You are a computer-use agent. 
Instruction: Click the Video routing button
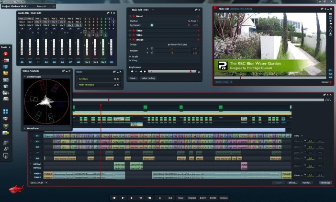coord(148,78)
